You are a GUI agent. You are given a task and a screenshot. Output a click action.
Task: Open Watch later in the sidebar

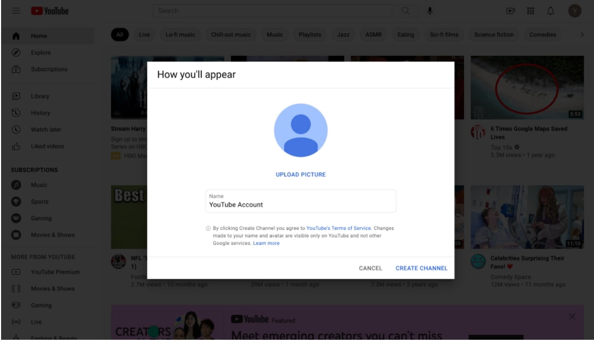coord(49,129)
